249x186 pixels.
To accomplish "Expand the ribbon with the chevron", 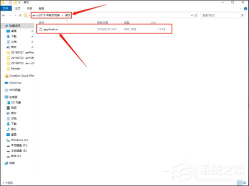I will coord(241,8).
